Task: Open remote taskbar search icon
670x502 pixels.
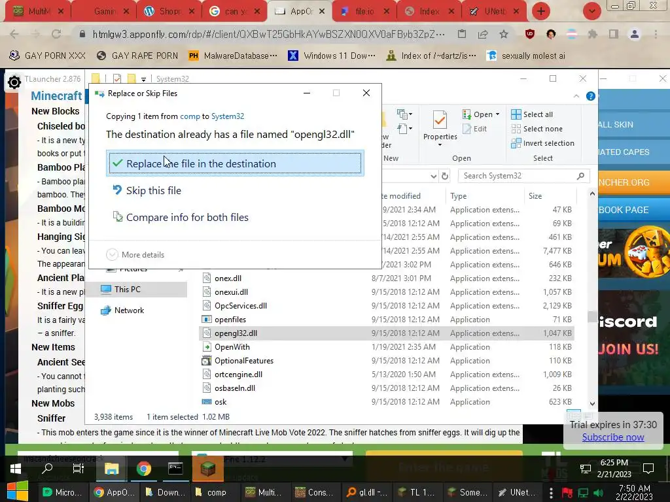Action: tap(47, 468)
